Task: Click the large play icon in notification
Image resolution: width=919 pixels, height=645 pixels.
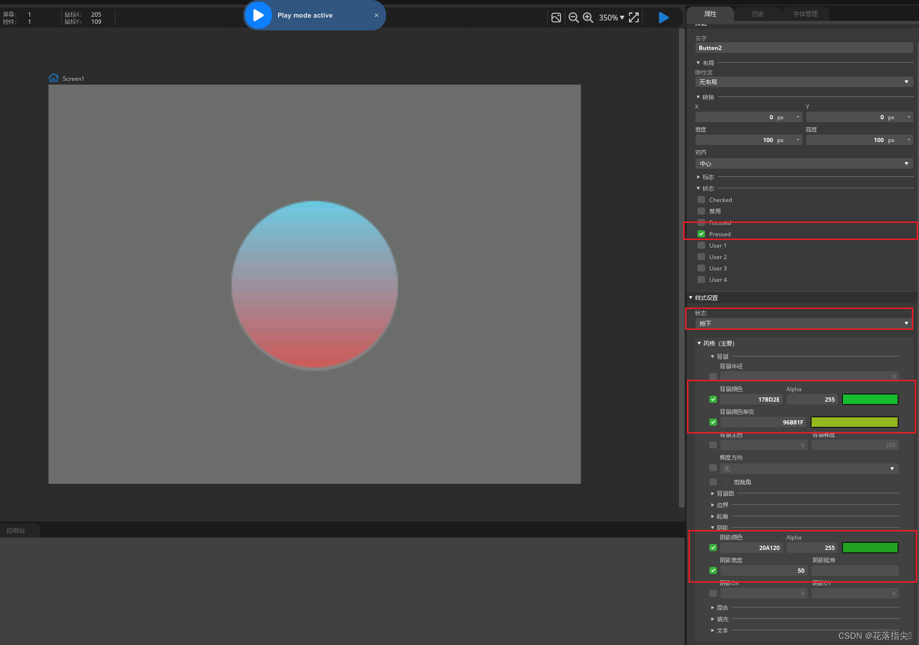Action: pyautogui.click(x=258, y=15)
